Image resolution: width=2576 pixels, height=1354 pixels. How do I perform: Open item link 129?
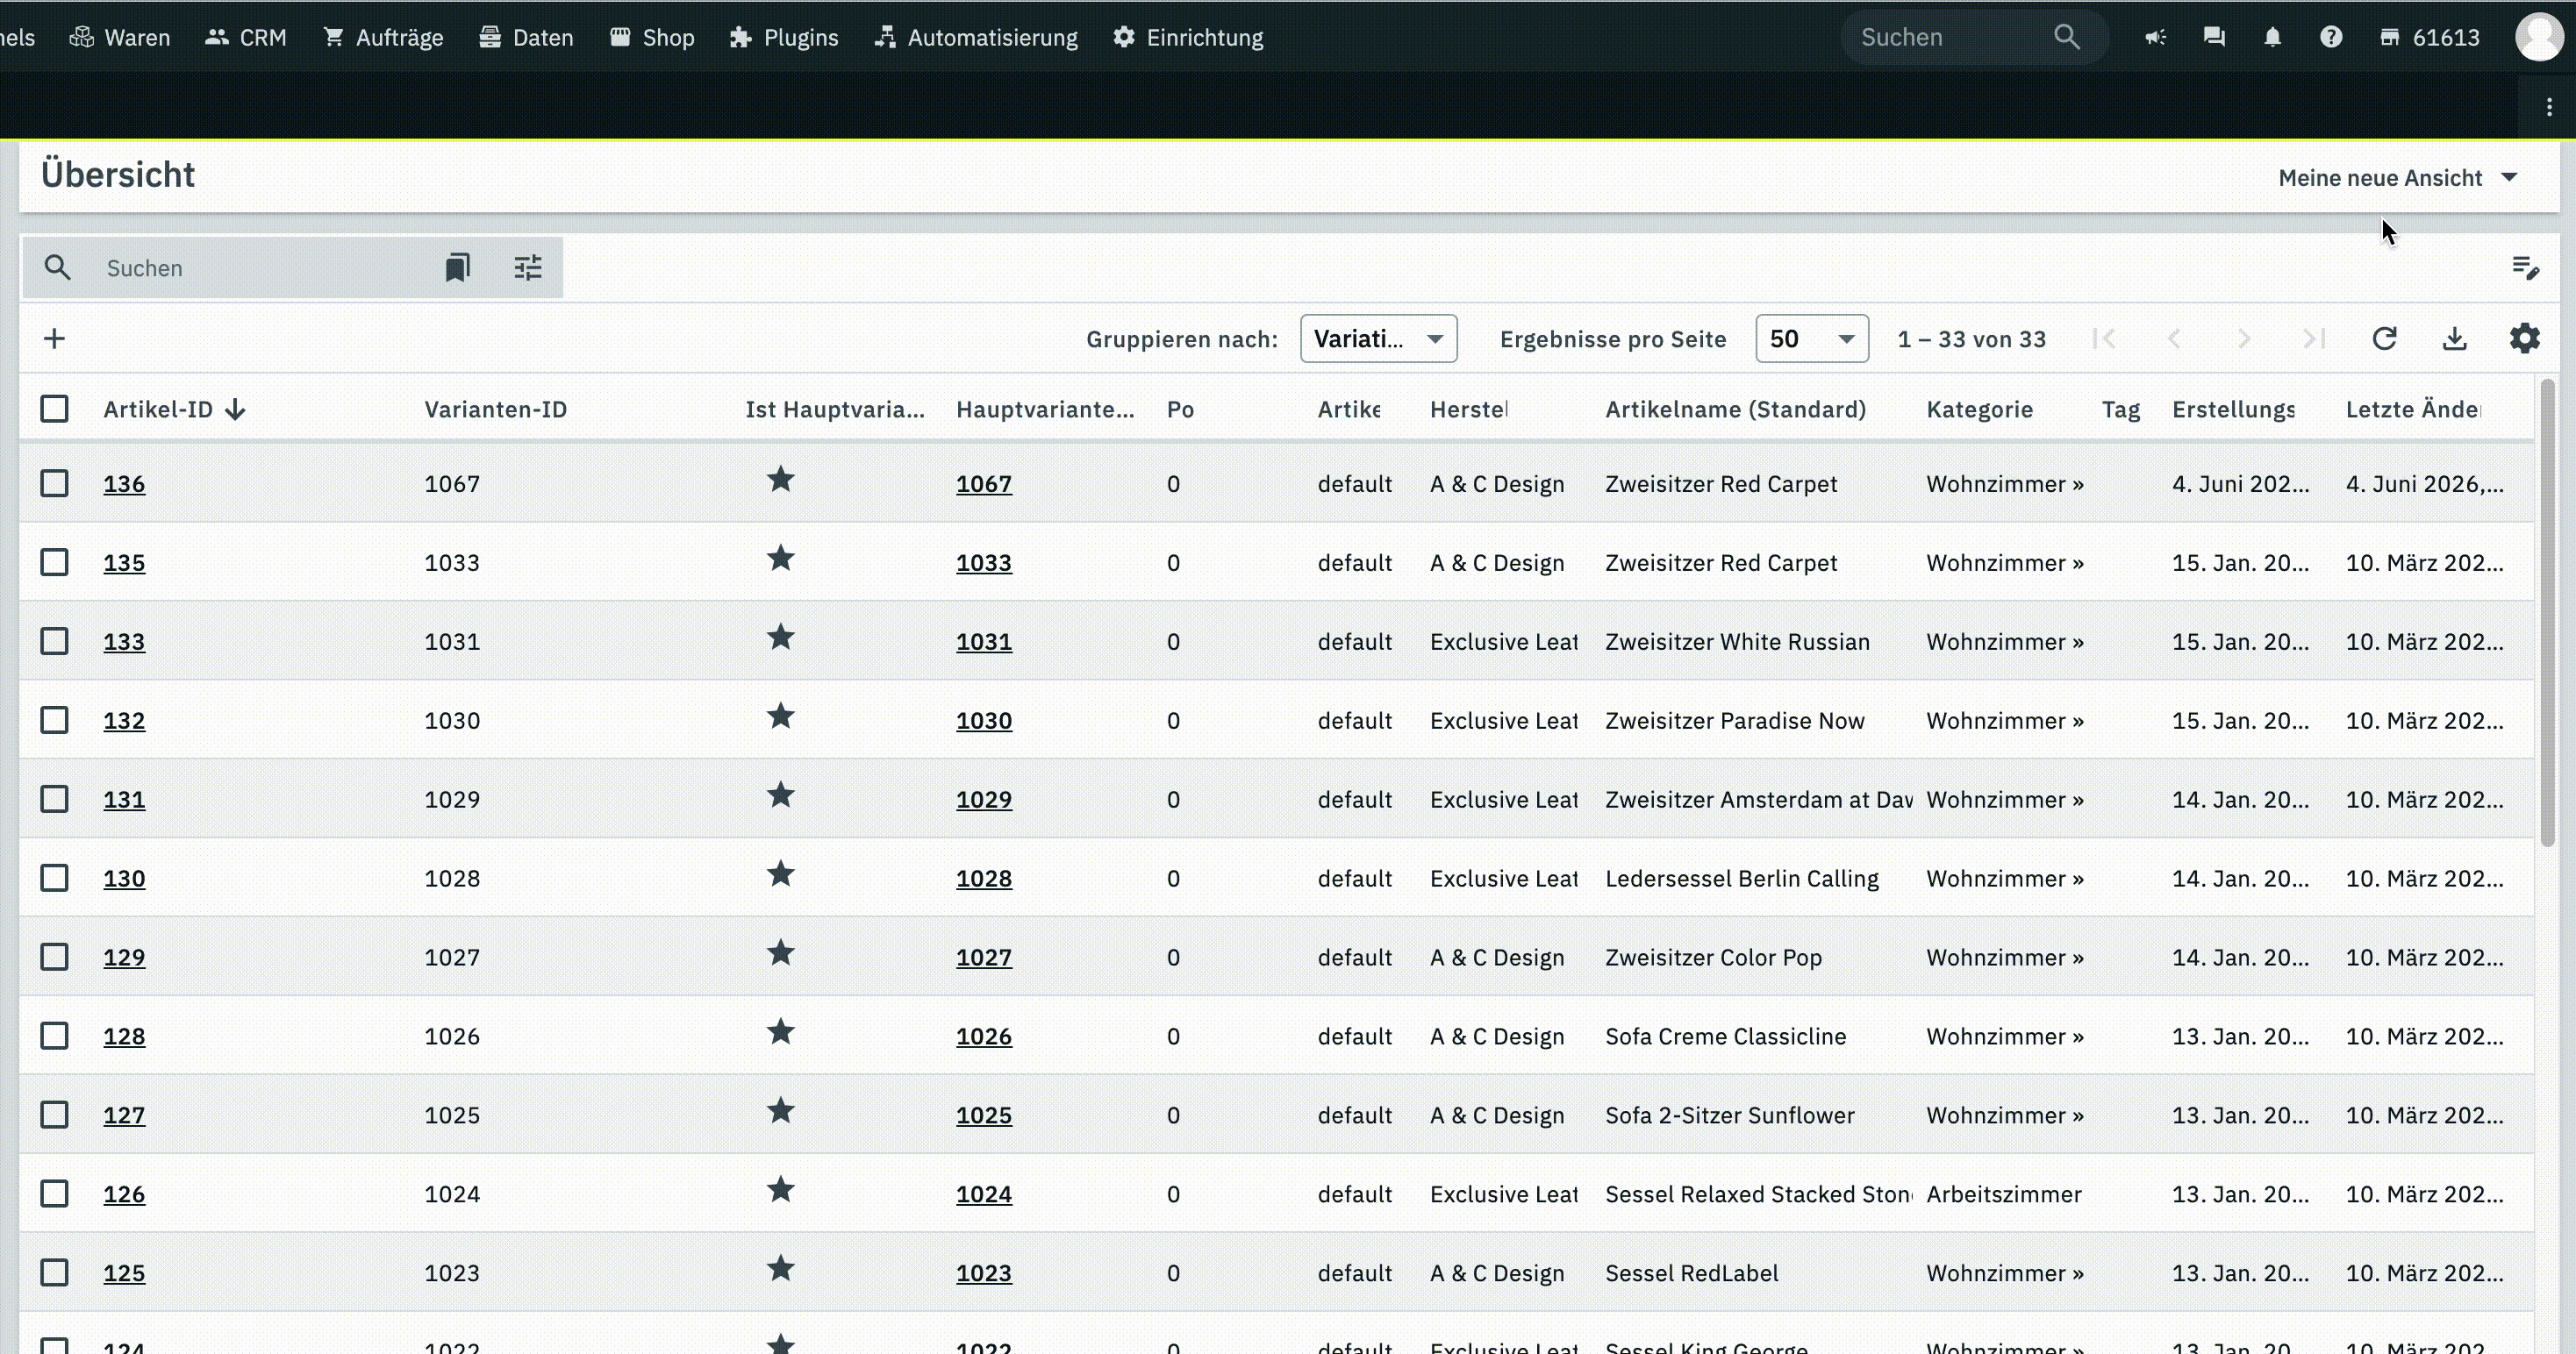[x=124, y=958]
